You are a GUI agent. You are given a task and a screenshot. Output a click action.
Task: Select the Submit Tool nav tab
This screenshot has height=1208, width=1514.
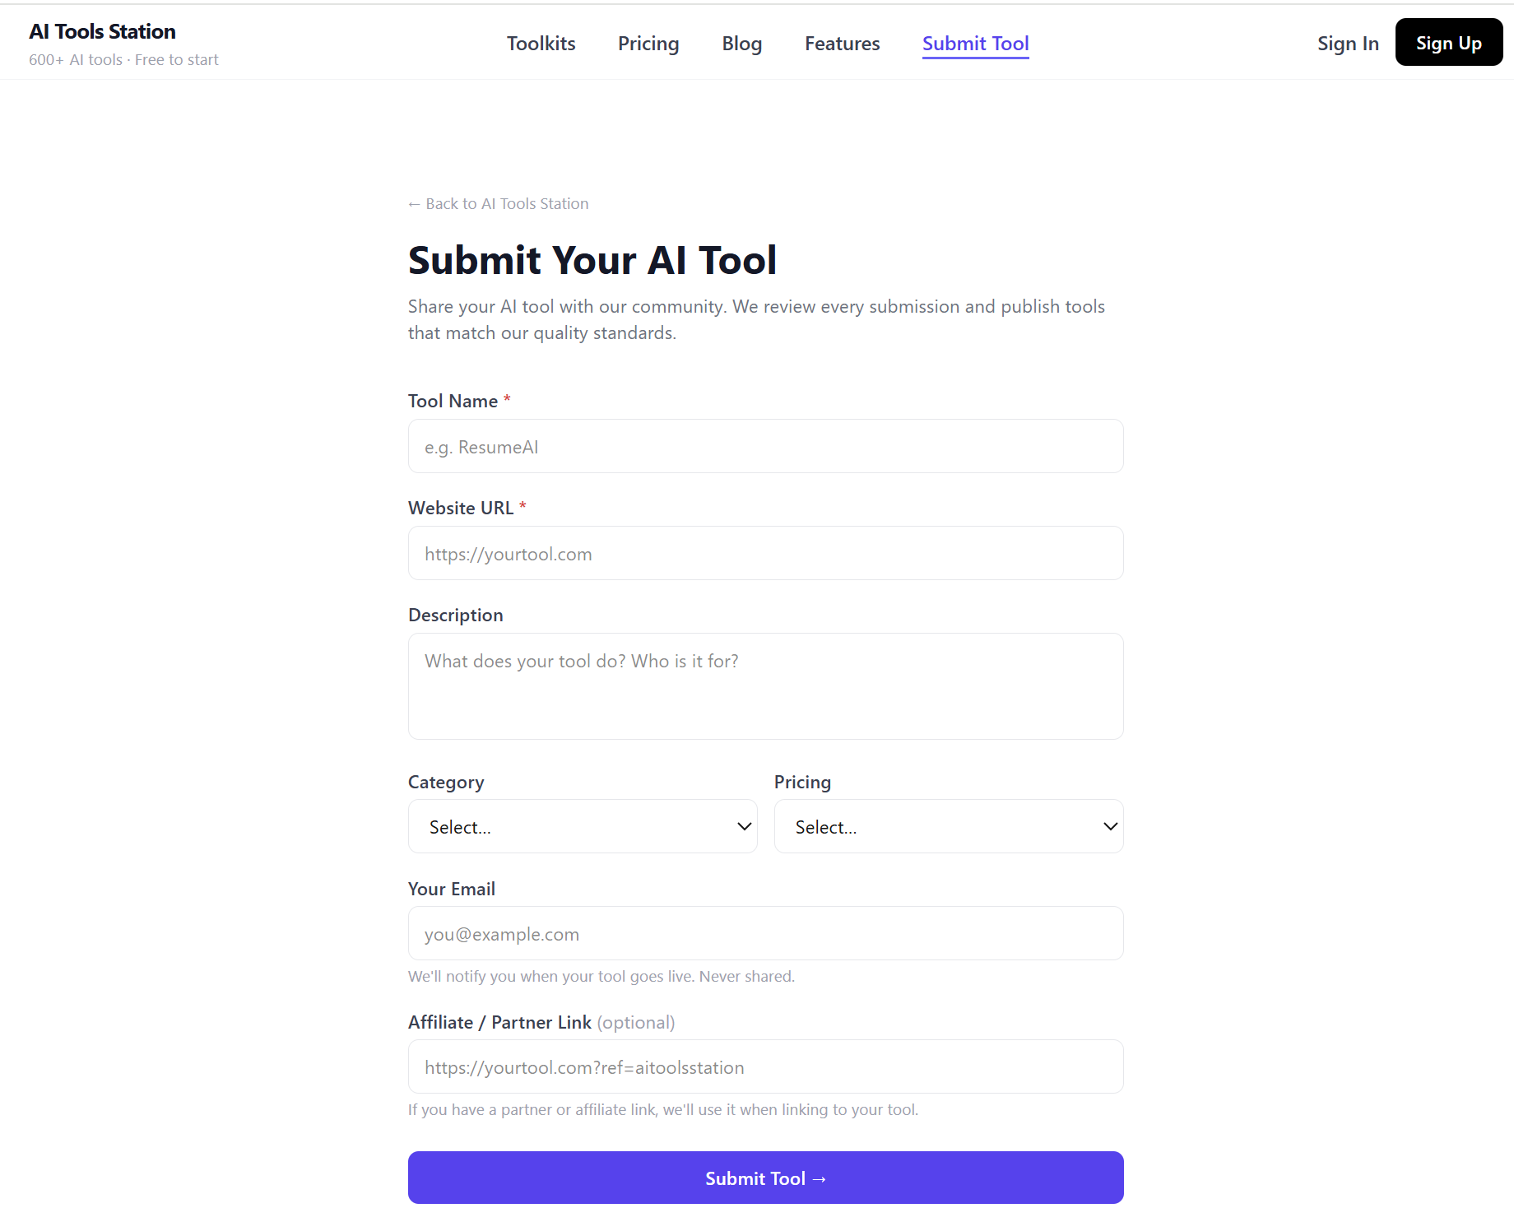coord(975,43)
